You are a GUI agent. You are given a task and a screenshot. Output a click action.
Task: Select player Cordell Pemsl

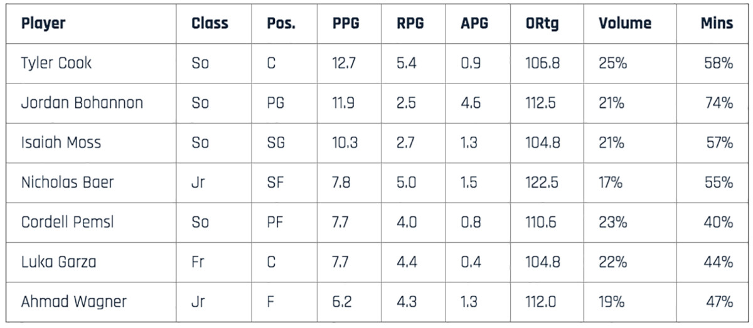68,222
